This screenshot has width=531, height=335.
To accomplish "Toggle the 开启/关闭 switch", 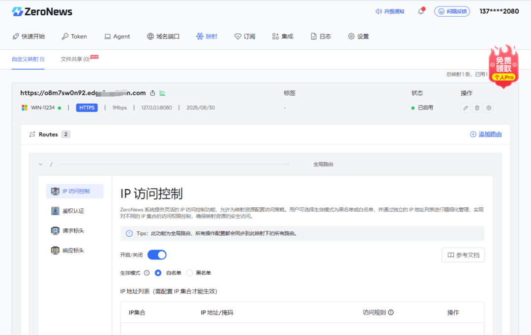I will click(157, 255).
